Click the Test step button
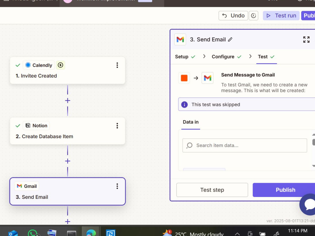The image size is (315, 236). pos(212,190)
